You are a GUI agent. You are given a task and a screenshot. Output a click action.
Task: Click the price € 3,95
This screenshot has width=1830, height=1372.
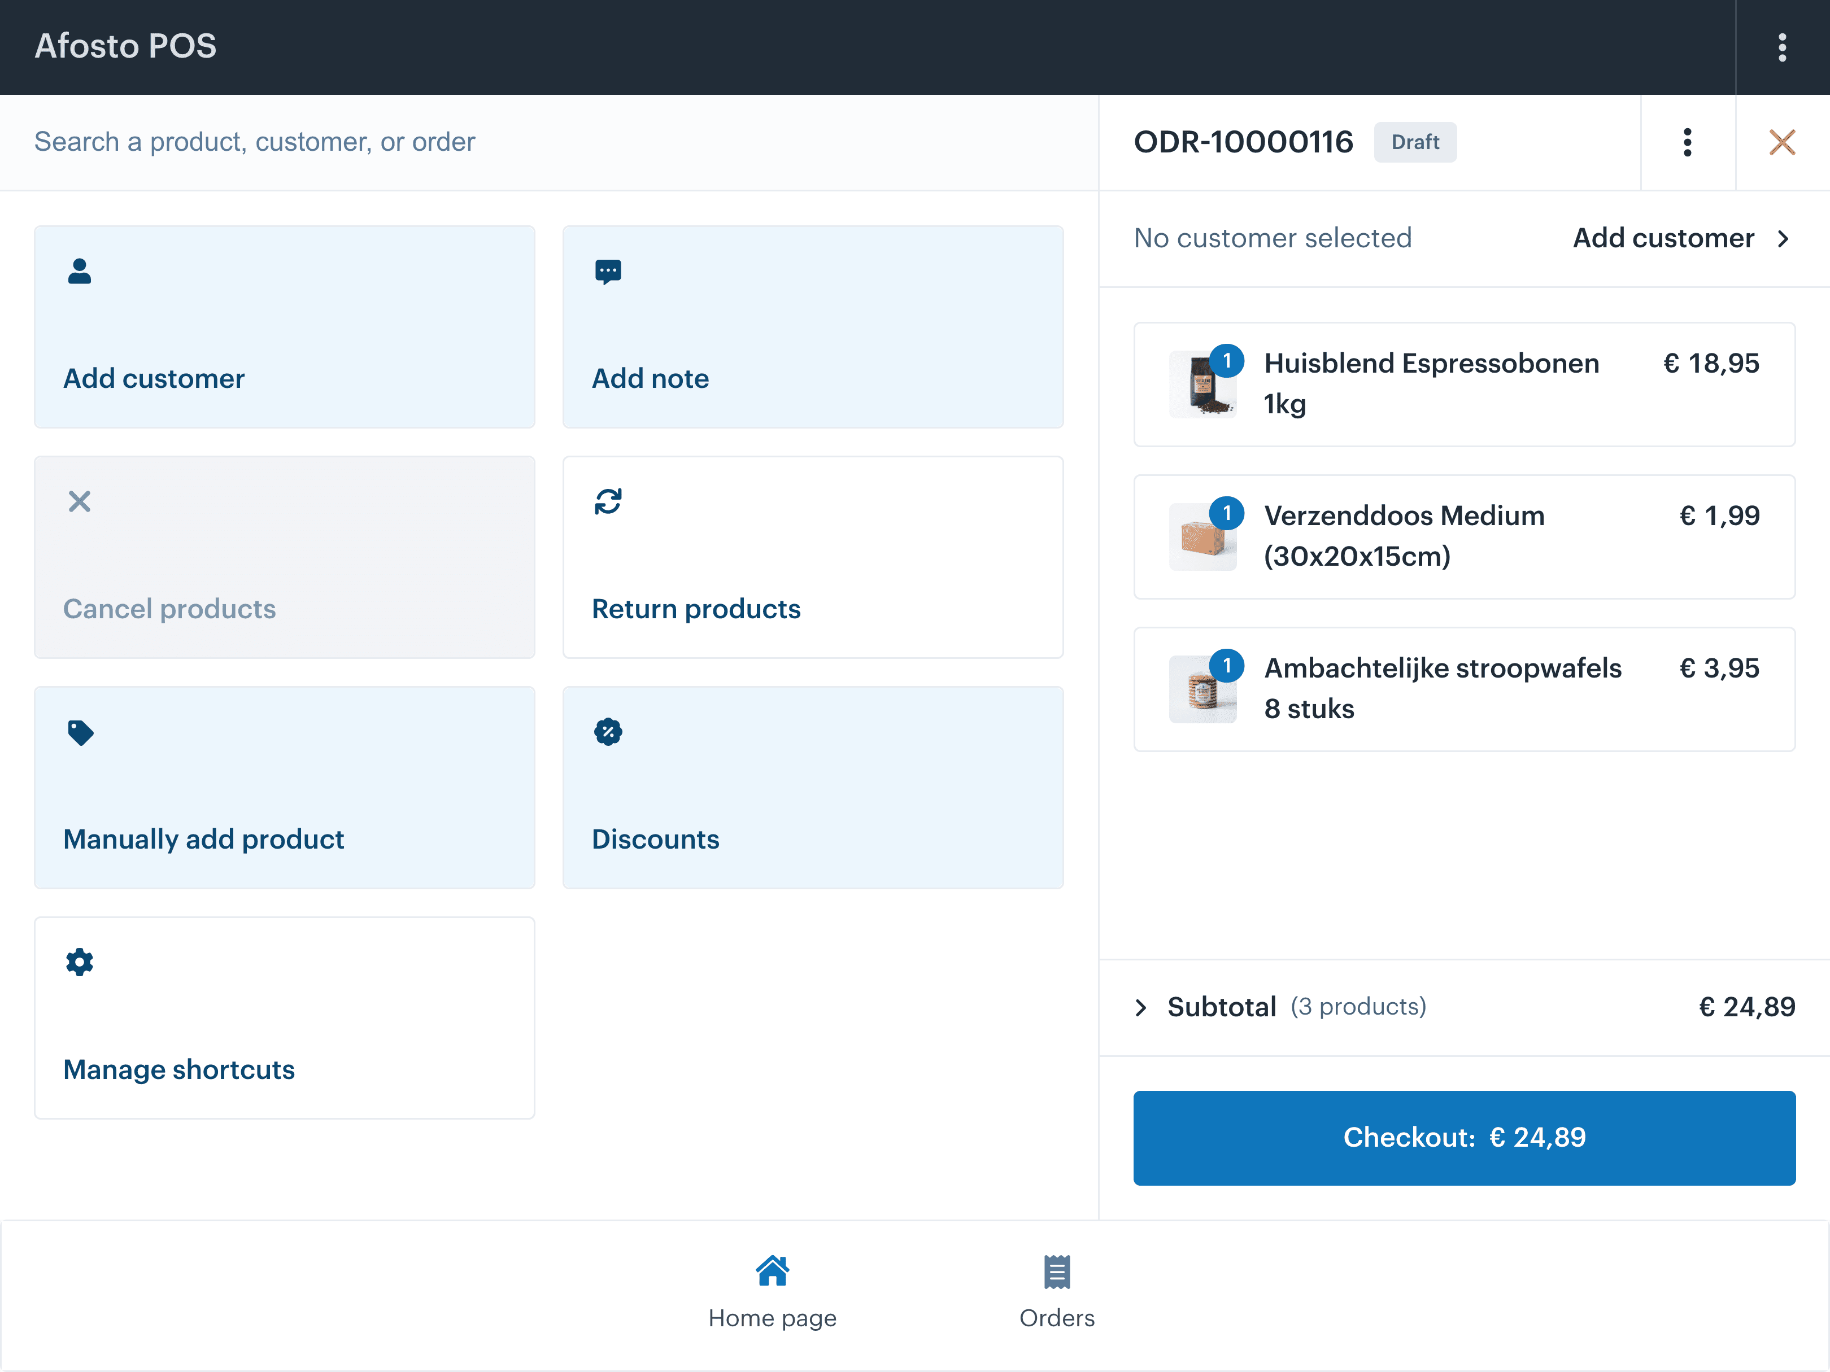pos(1720,667)
